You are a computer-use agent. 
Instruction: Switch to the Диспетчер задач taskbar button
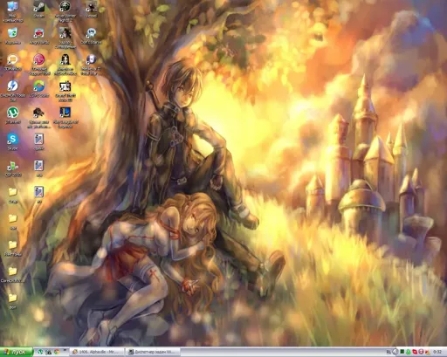153,352
